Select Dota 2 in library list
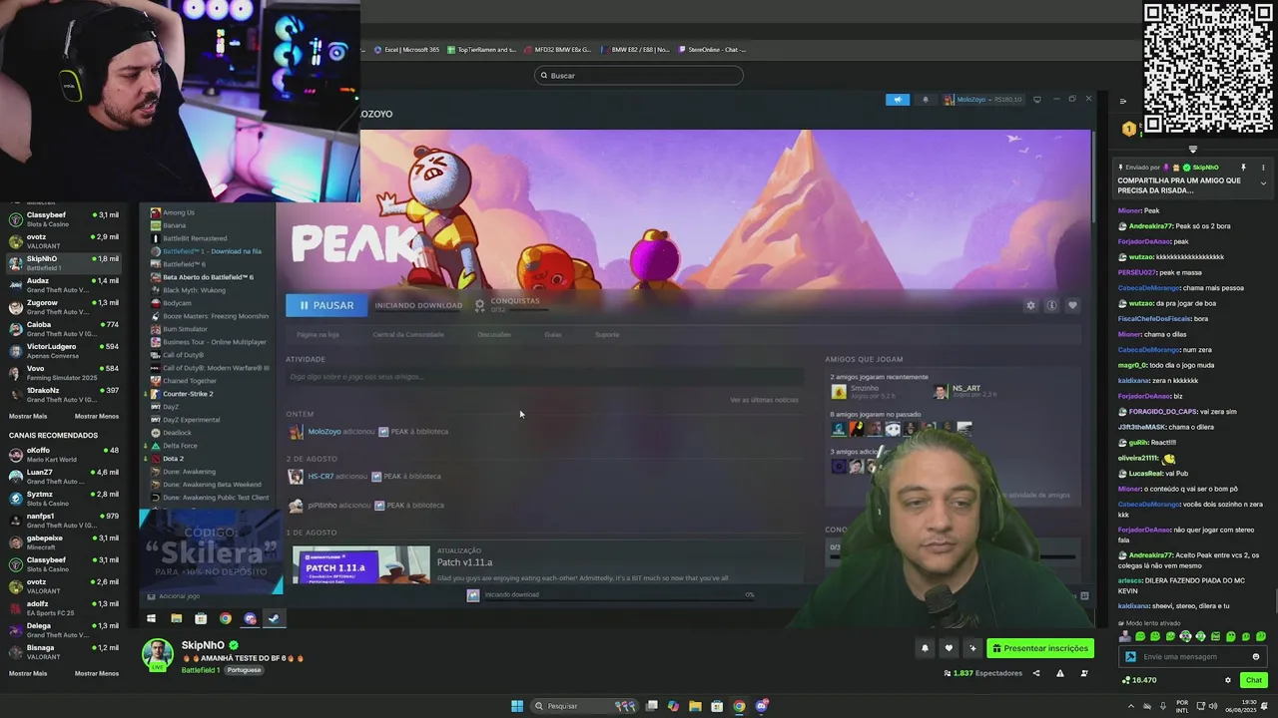This screenshot has width=1278, height=718. click(x=173, y=459)
